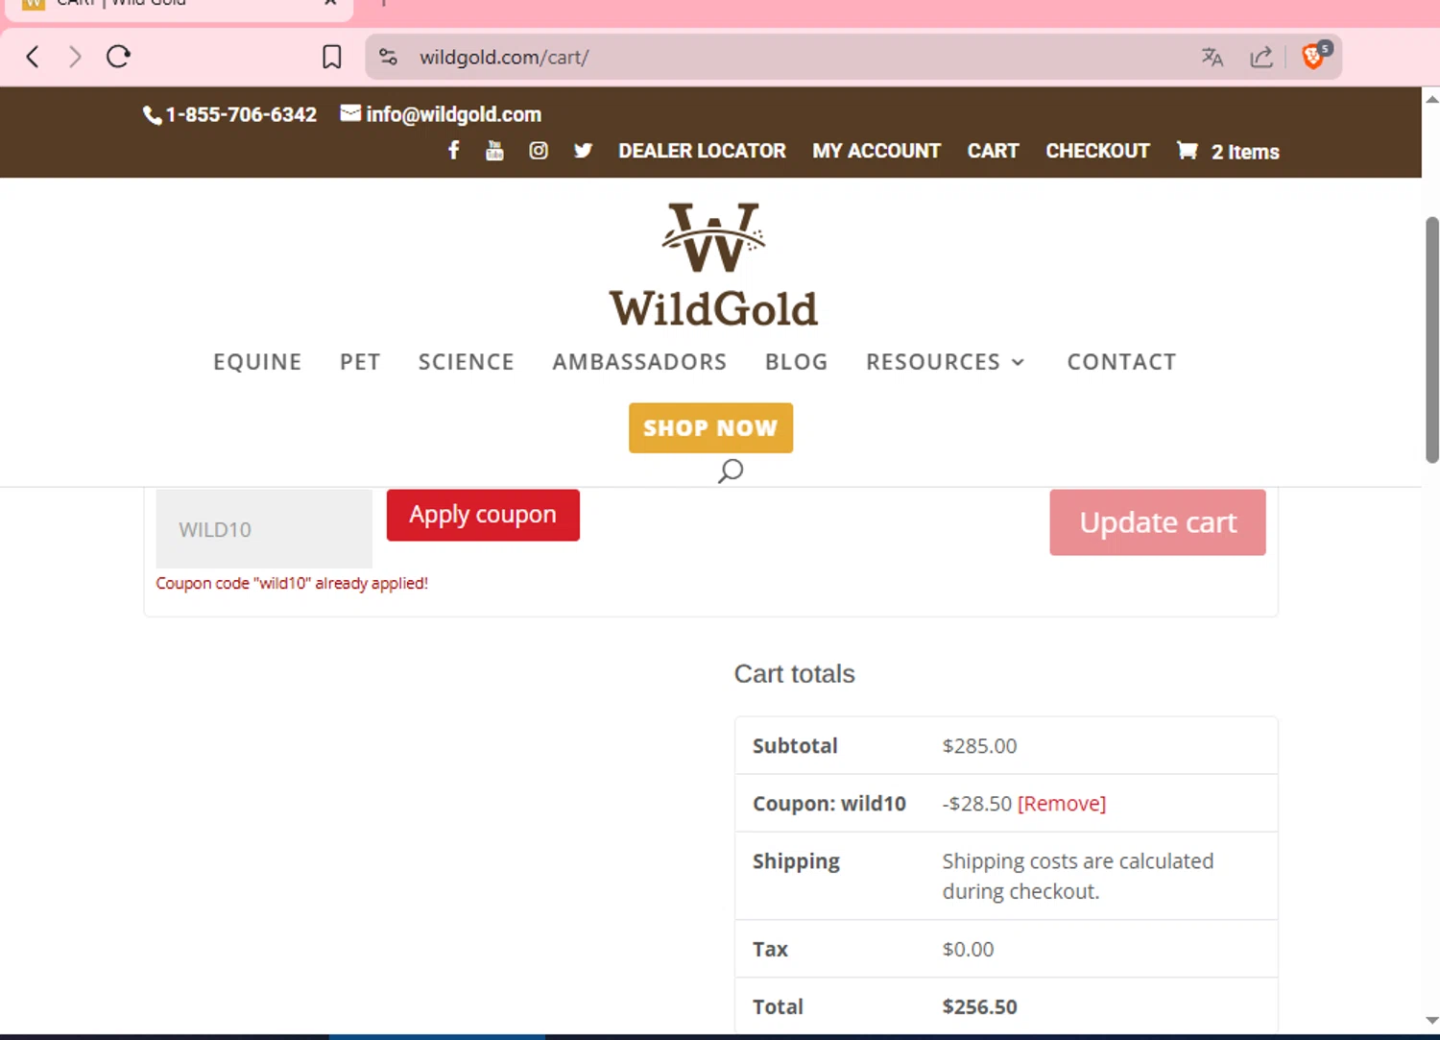The image size is (1440, 1040).
Task: Click the scrollbar down arrow
Action: (x=1431, y=1021)
